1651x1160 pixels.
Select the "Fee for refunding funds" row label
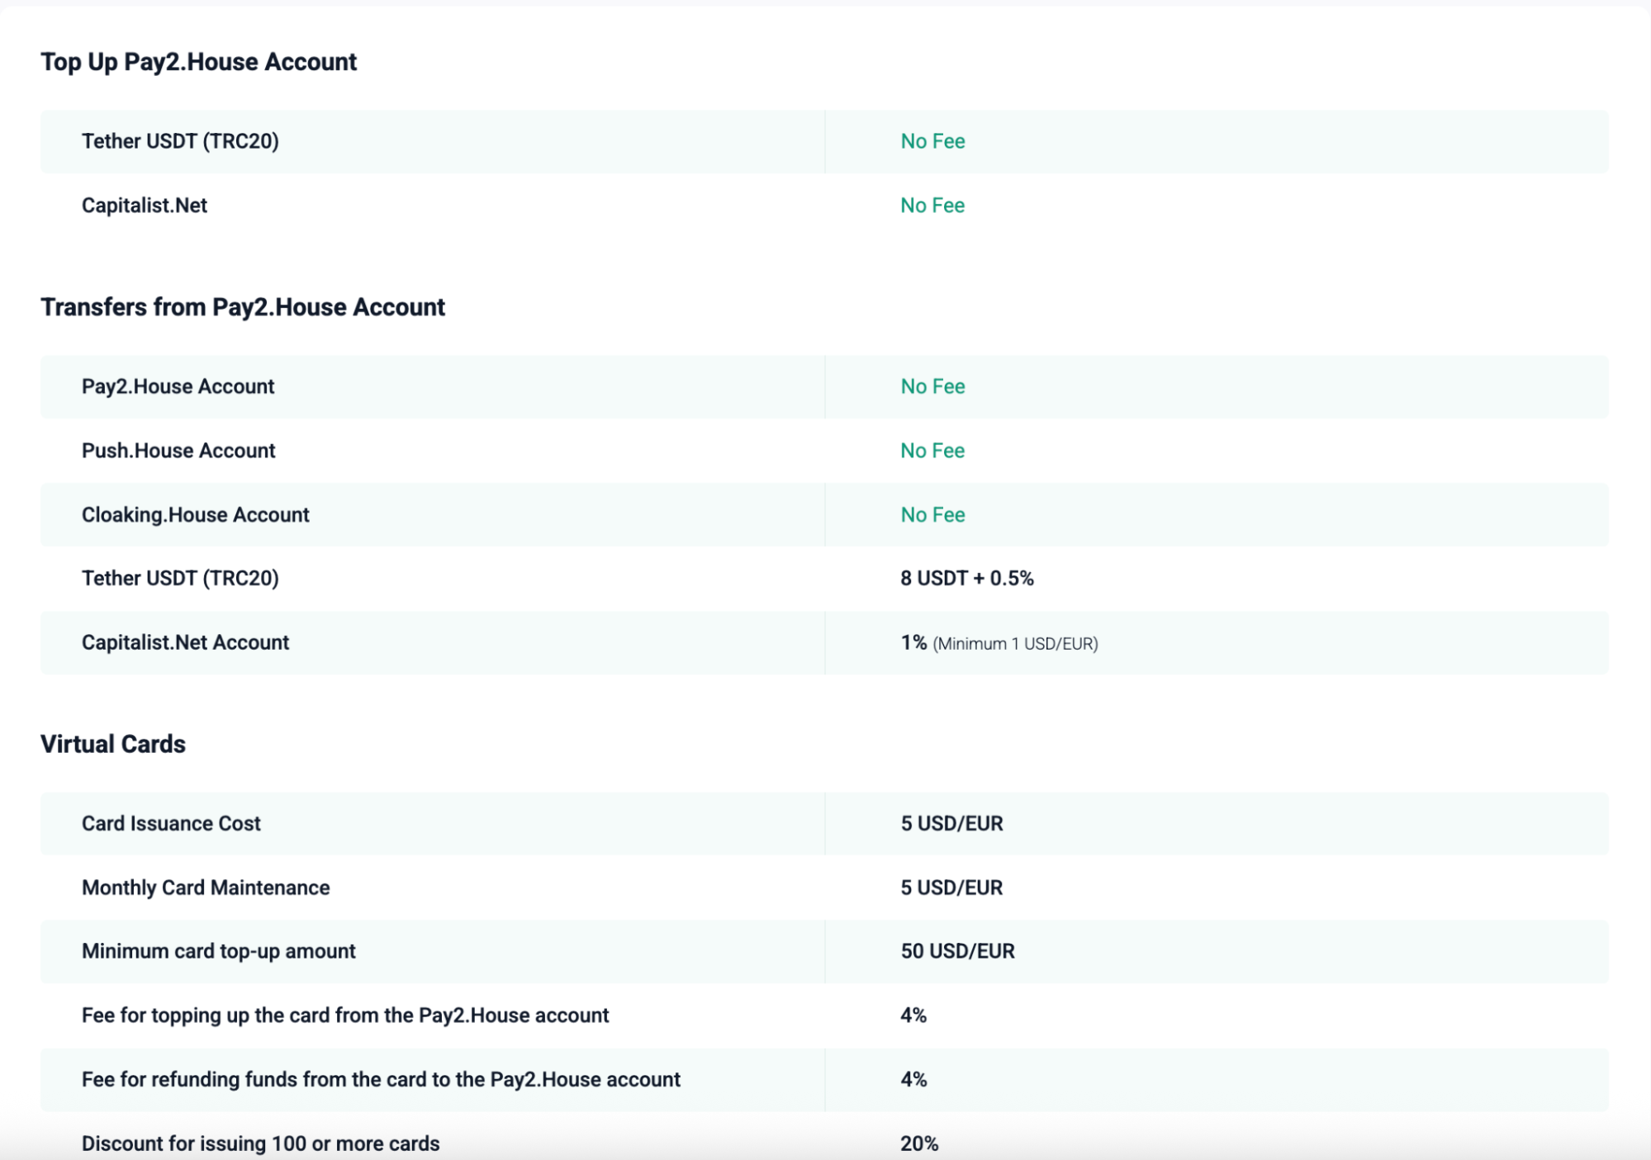pyautogui.click(x=381, y=1080)
